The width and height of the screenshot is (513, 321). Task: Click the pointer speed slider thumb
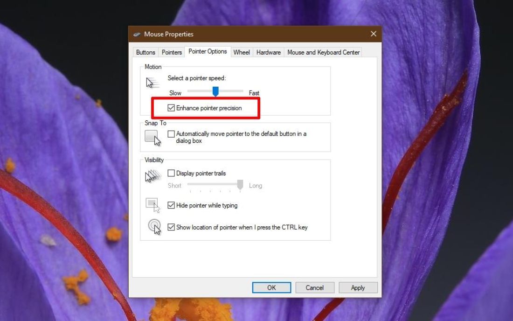(x=215, y=91)
